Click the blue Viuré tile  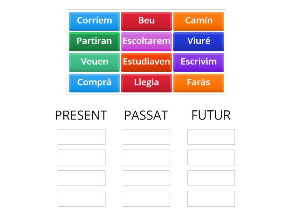pos(199,41)
